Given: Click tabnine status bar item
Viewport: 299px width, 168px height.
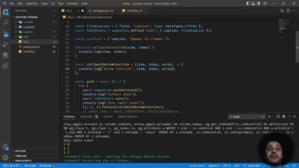Looking at the screenshot, I should pos(47,166).
